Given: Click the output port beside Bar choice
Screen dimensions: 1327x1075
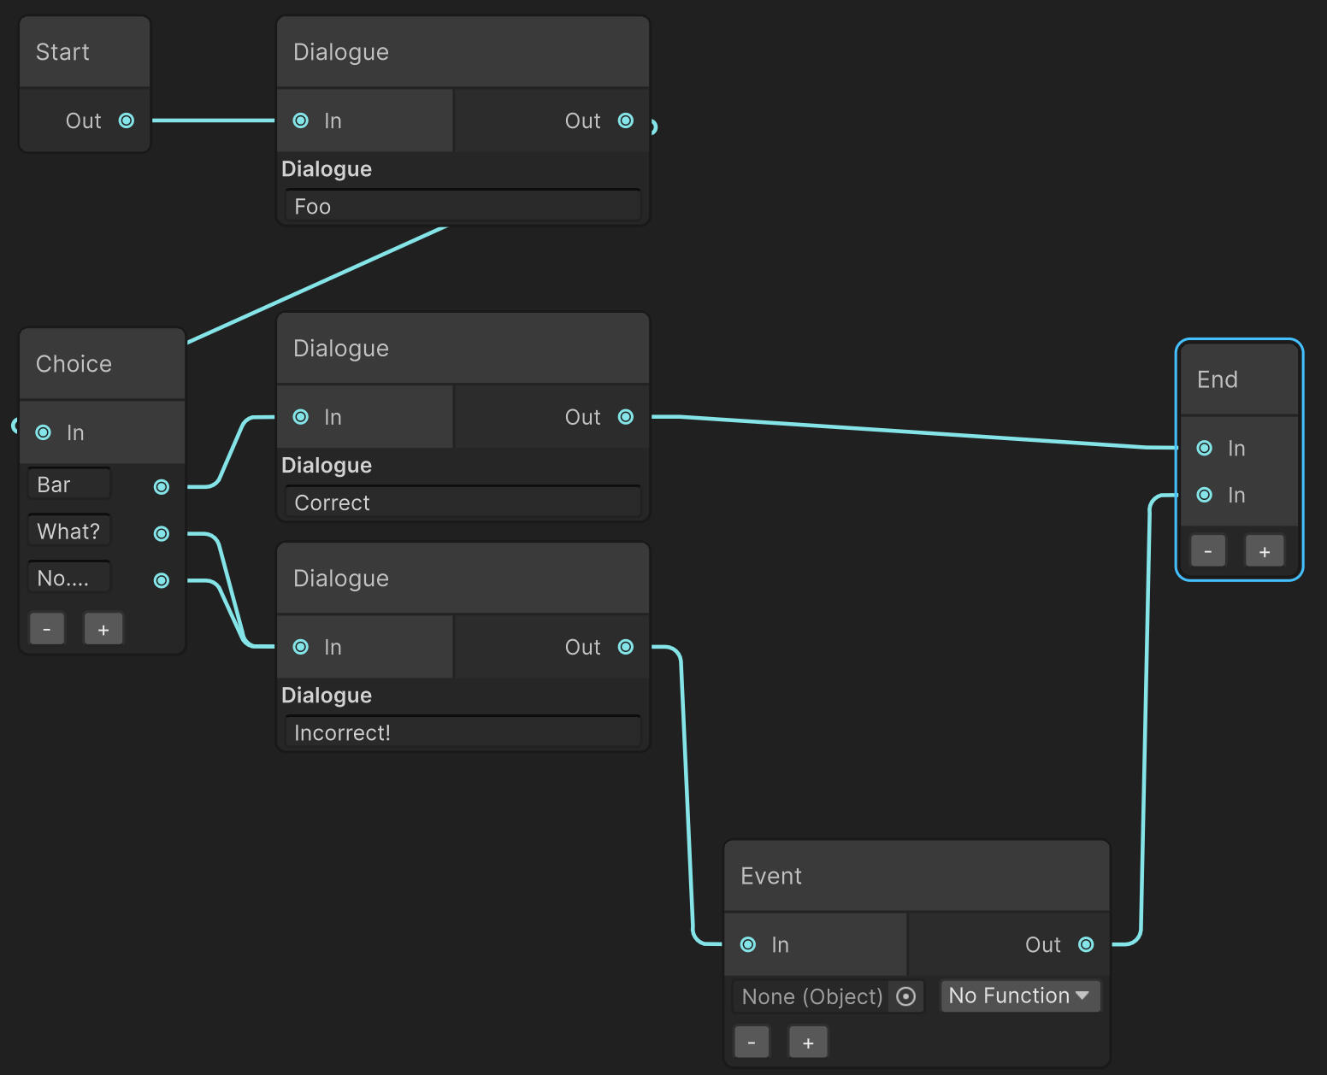Looking at the screenshot, I should tap(162, 487).
